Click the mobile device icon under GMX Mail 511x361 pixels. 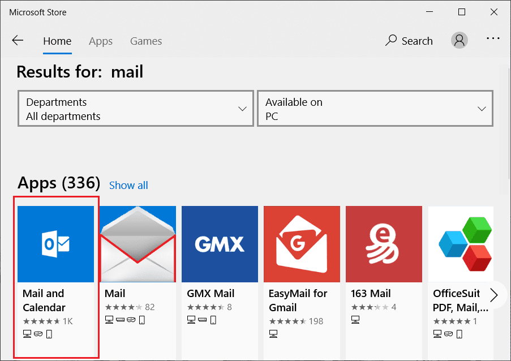coord(213,320)
